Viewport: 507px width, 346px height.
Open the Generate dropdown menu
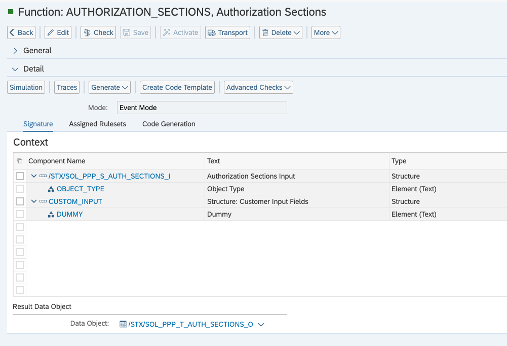pyautogui.click(x=109, y=87)
